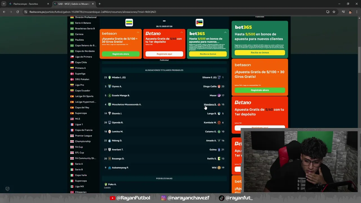
Task: Click Lemina M. club crest icon
Action: tap(110, 131)
